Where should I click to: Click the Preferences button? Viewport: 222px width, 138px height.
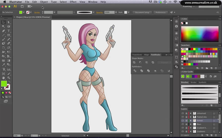click(x=160, y=12)
